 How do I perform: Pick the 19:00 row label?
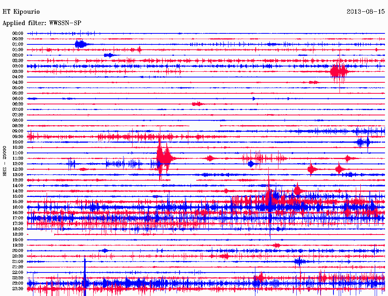[x=18, y=240]
